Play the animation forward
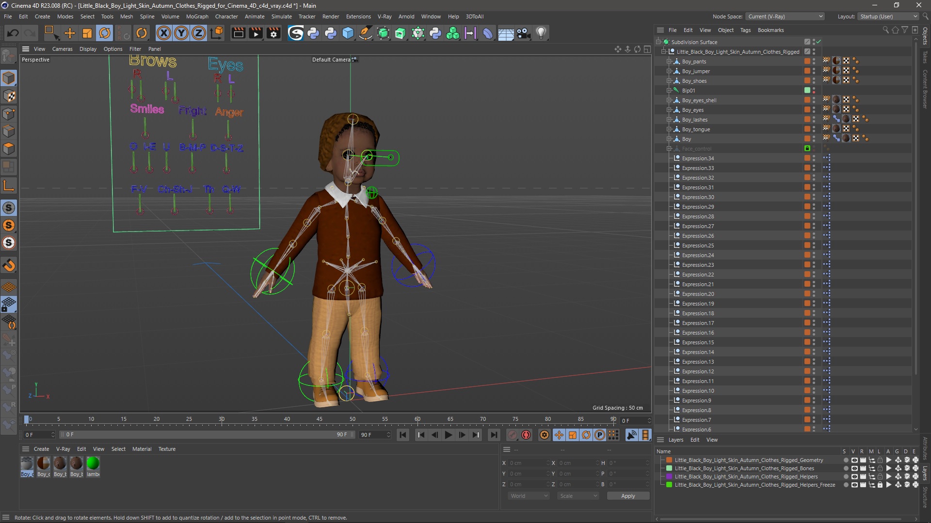The height and width of the screenshot is (523, 931). pyautogui.click(x=449, y=435)
